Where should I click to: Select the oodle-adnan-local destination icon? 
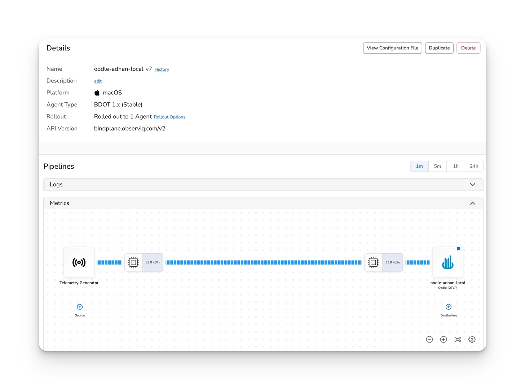[447, 262]
